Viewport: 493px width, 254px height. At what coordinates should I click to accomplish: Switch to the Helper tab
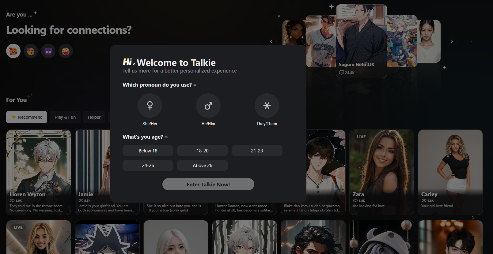click(x=94, y=117)
